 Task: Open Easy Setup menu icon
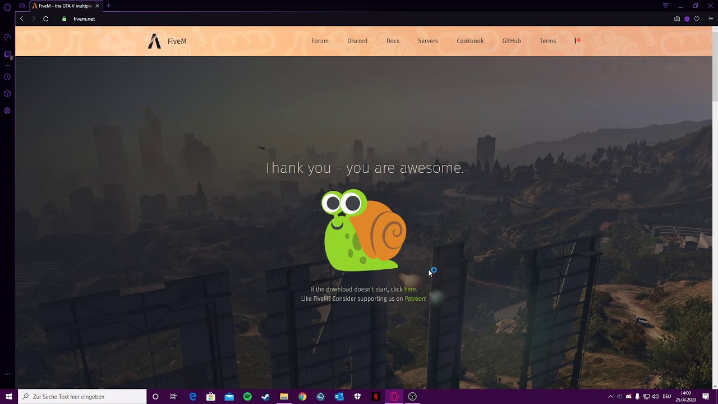point(711,19)
